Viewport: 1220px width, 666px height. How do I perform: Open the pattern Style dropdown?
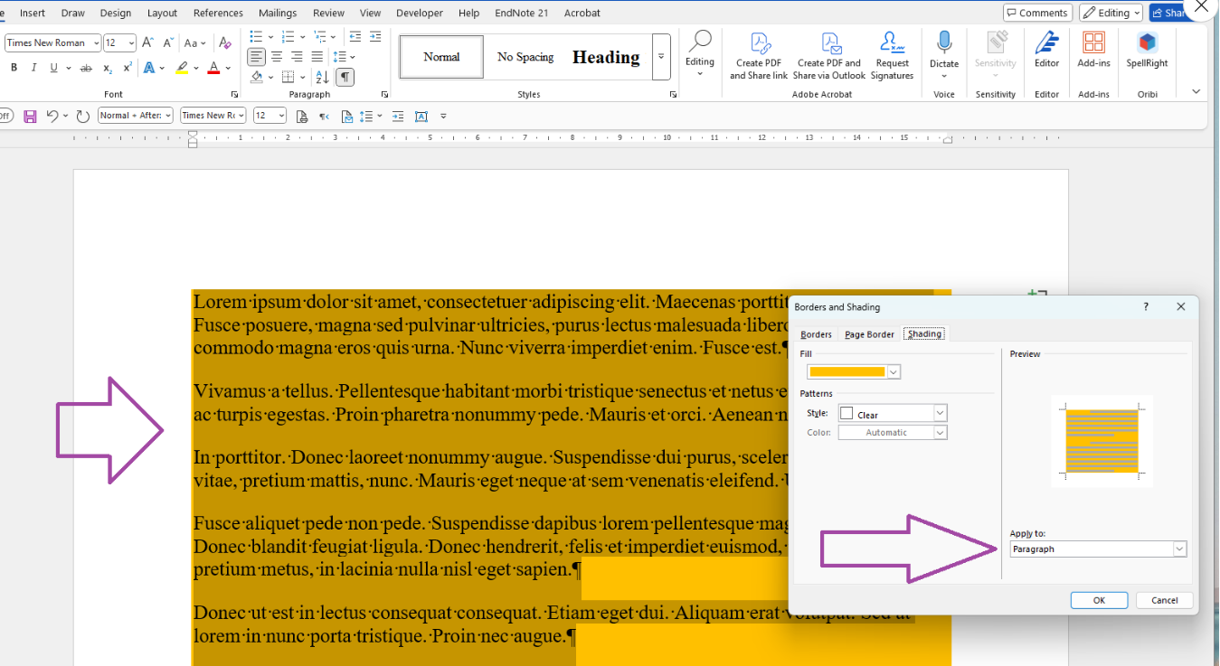940,413
